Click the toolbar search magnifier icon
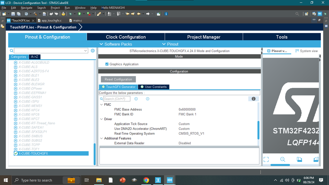This screenshot has width=329, height=185. 297,14
